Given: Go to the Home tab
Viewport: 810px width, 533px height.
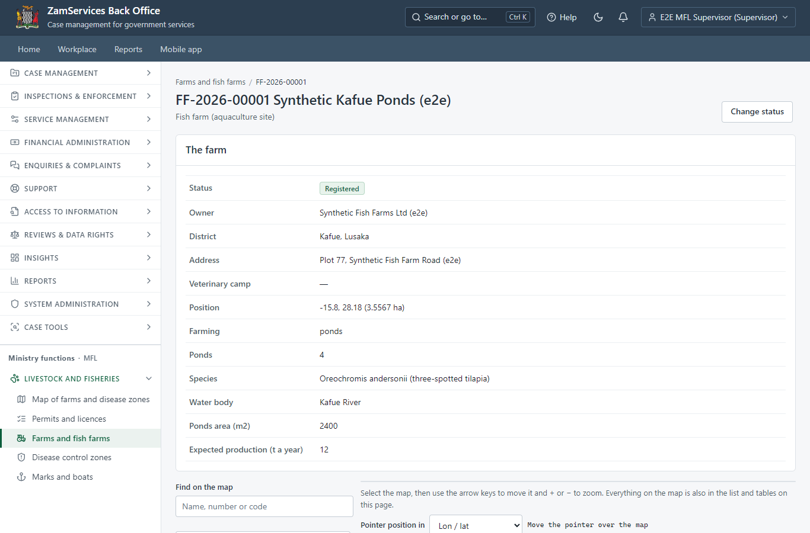Looking at the screenshot, I should 29,49.
